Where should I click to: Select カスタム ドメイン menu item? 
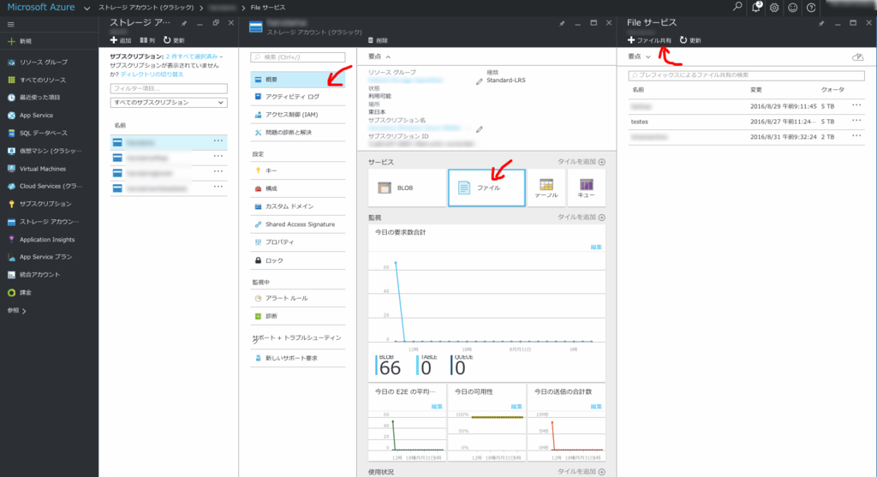297,206
